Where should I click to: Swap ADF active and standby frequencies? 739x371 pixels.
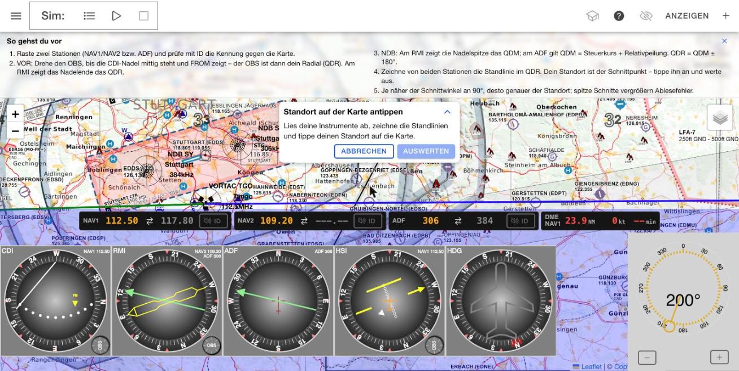pyautogui.click(x=458, y=221)
